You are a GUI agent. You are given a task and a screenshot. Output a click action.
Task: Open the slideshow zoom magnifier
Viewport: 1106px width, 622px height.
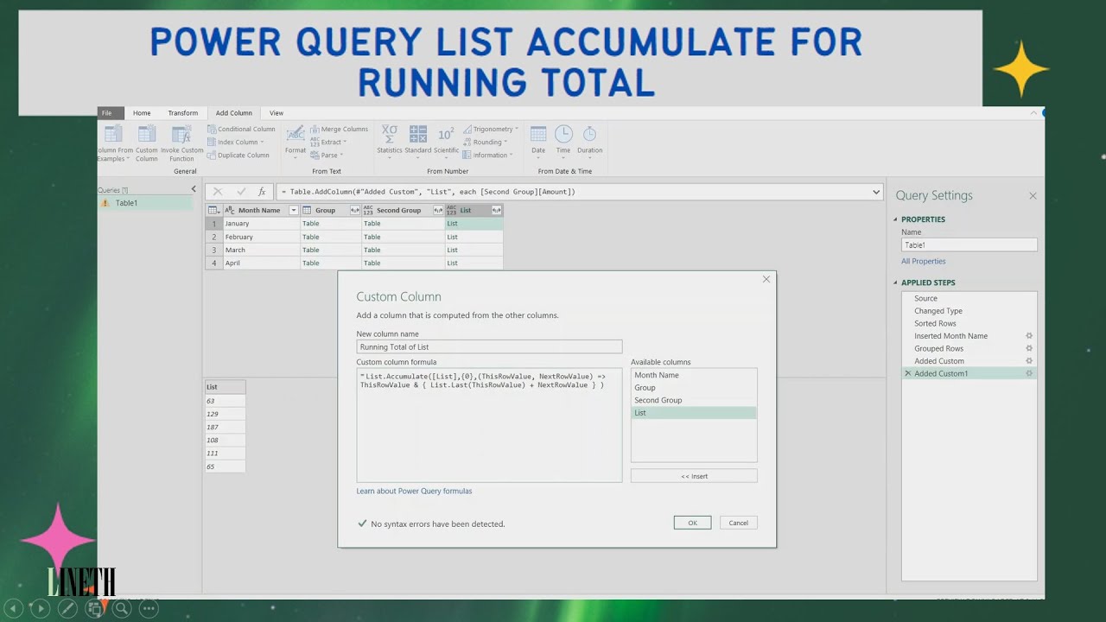122,609
